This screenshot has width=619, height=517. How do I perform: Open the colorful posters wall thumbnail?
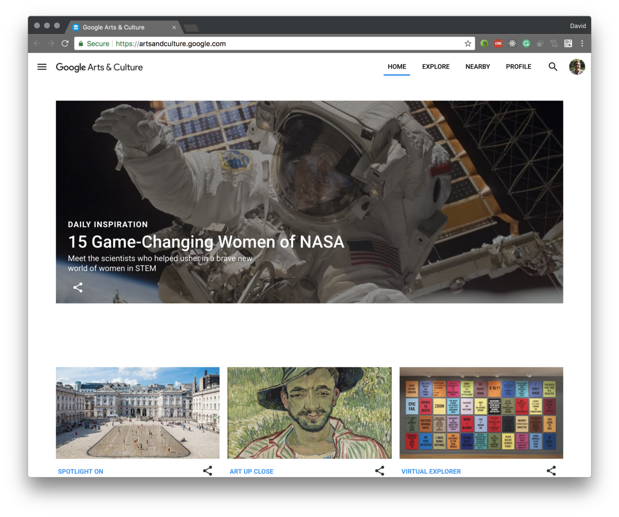(x=481, y=413)
